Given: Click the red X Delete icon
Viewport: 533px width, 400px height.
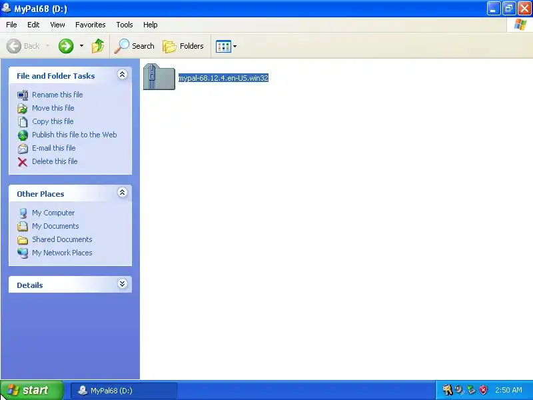Looking at the screenshot, I should coord(23,162).
